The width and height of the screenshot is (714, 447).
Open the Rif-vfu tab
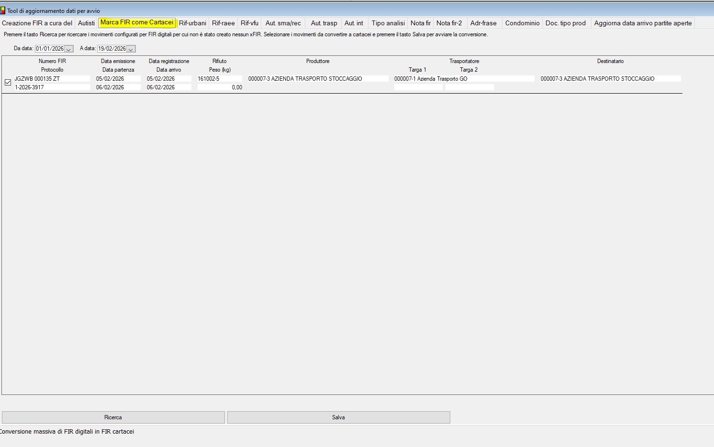[249, 23]
